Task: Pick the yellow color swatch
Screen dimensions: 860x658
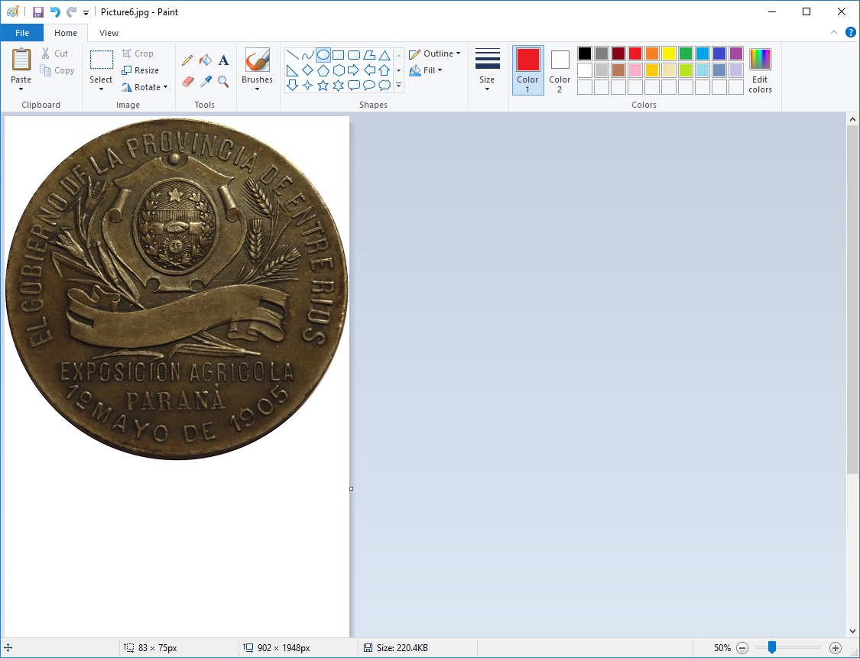Action: coord(669,53)
